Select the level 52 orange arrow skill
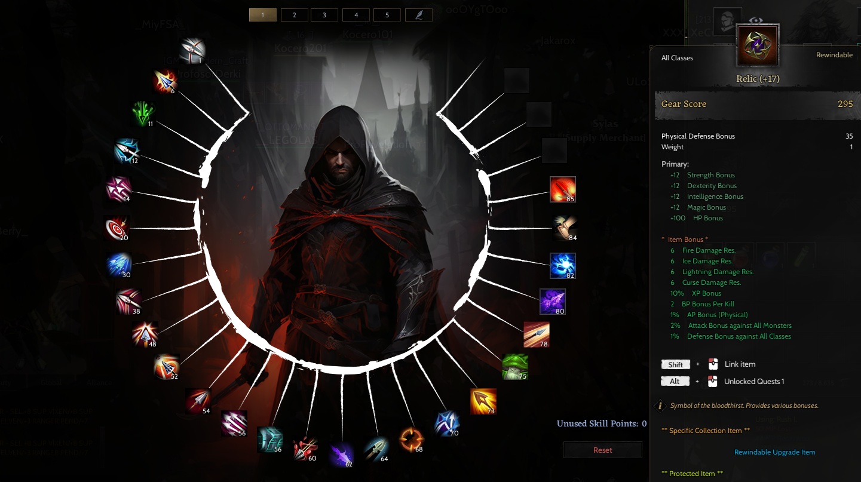 (166, 367)
